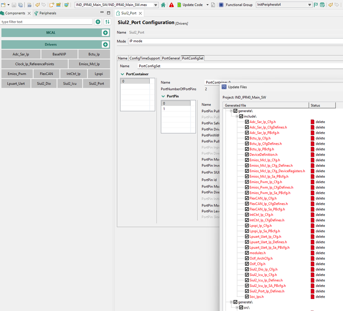Click the Mode field showing IP mode
The height and width of the screenshot is (311, 343).
click(x=236, y=41)
